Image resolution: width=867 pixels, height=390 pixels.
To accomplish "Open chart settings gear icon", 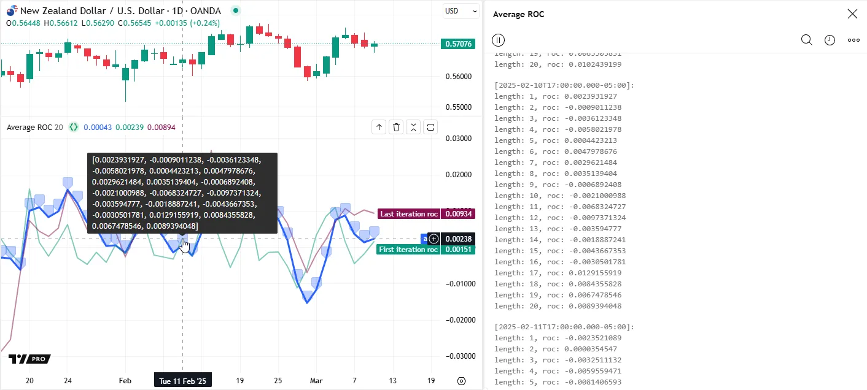I will tap(461, 381).
